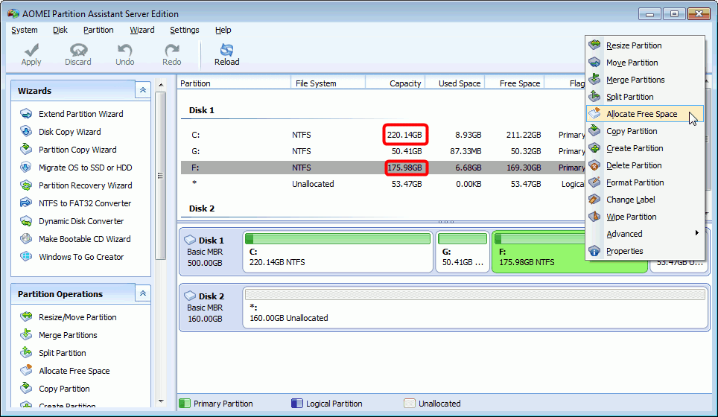Click the Migrate OS to SSD icon
The height and width of the screenshot is (417, 718).
[26, 167]
